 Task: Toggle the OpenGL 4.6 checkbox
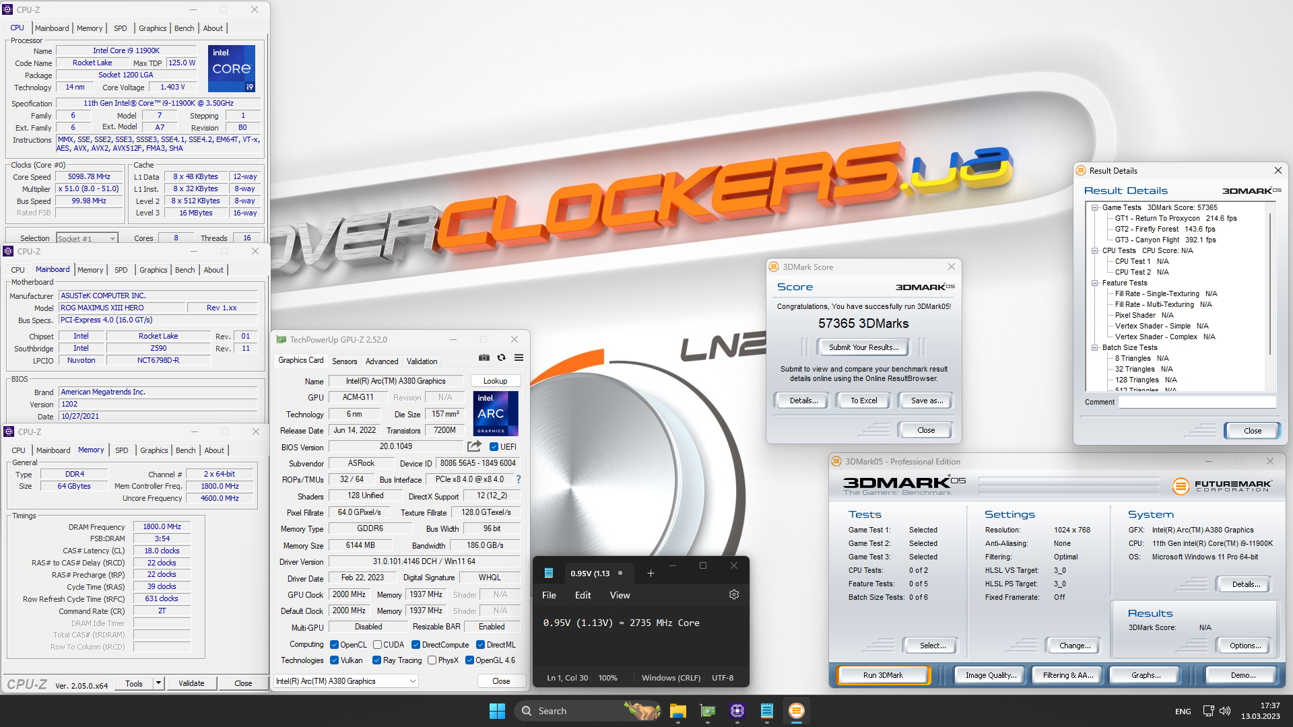(469, 660)
